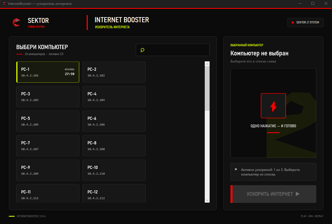Click the "33 компьютеров" count text

click(35, 54)
